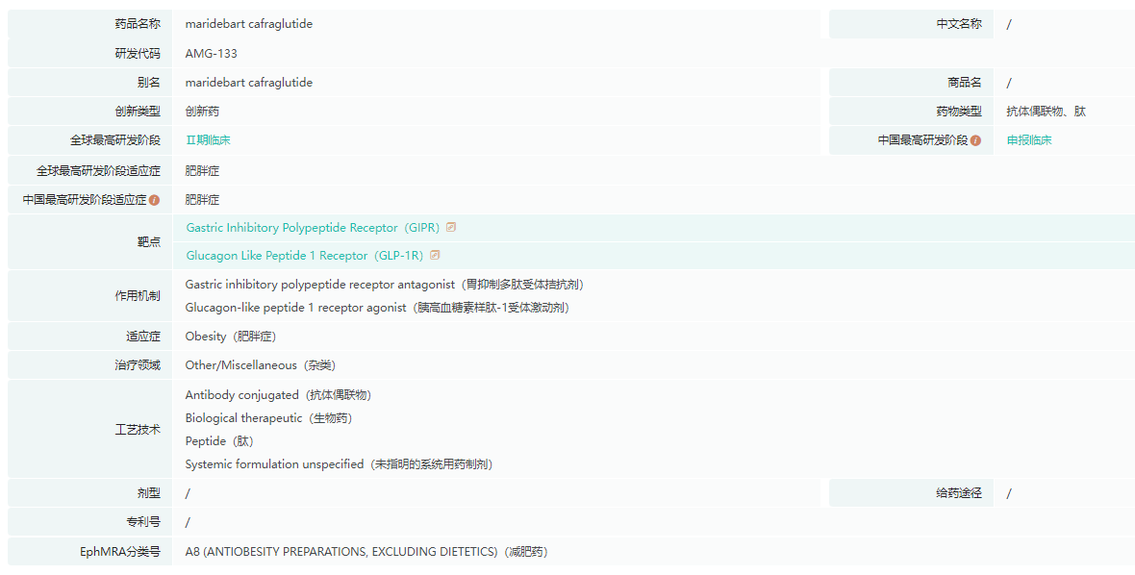Click the 创新类型 field label
1135x575 pixels.
coord(138,112)
